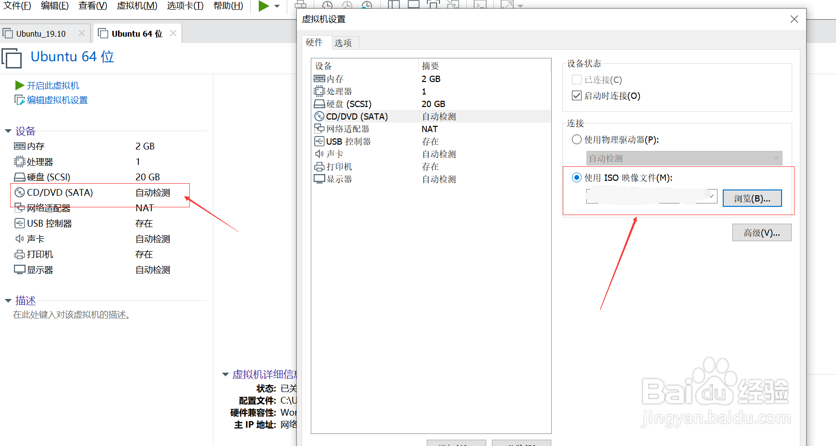Open the 编辑(E) menu
This screenshot has width=836, height=446.
54,6
